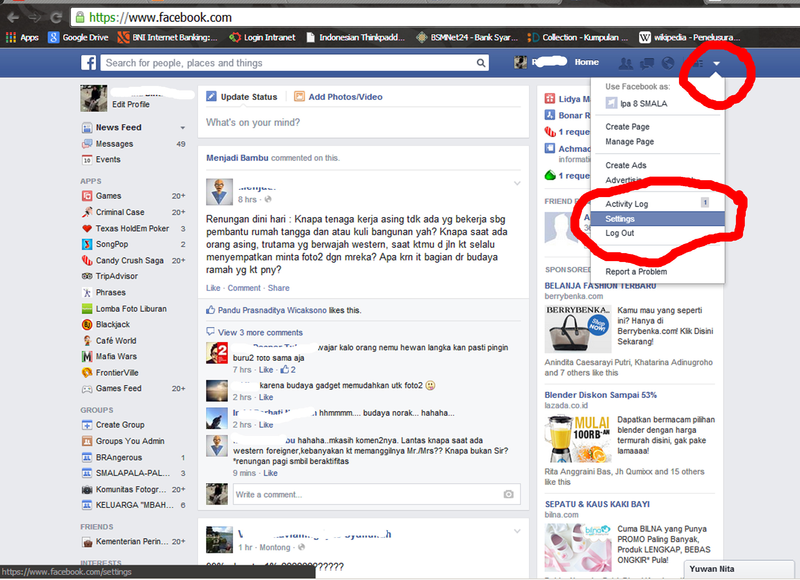
Task: Select Create Ads menu item
Action: pos(658,166)
